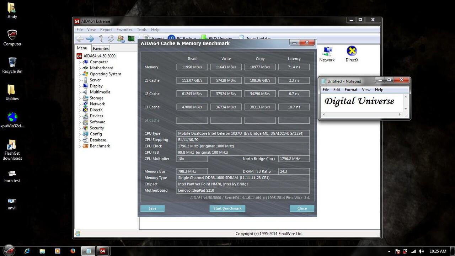455x256 pixels.
Task: Switch to AIDA64 taskbar button
Action: (x=103, y=251)
